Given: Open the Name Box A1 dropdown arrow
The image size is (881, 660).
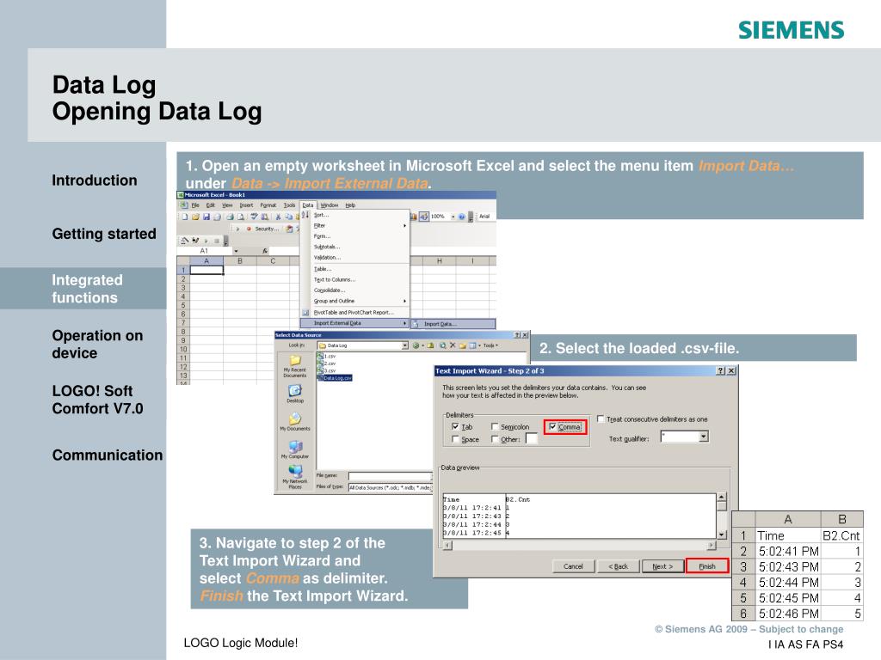Looking at the screenshot, I should pos(236,251).
